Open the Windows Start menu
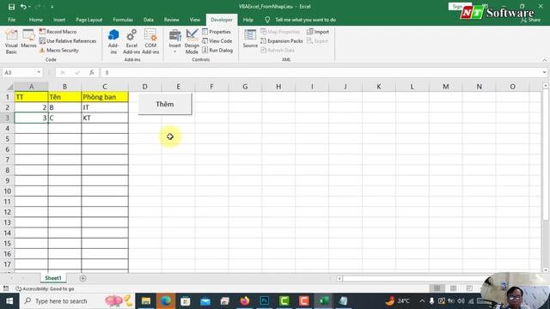Screen dimensions: 550x309 (9, 301)
